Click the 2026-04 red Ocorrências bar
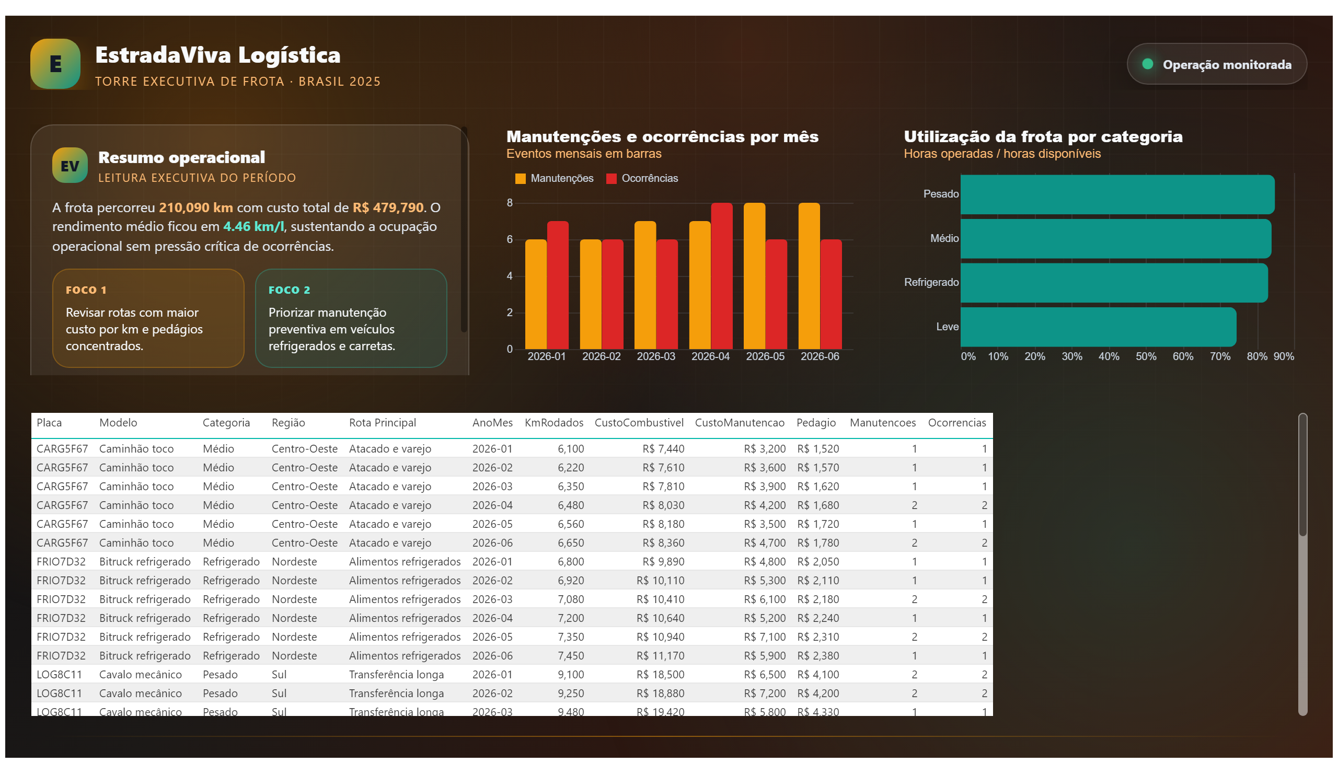Screen dimensions: 1338x763 point(721,275)
